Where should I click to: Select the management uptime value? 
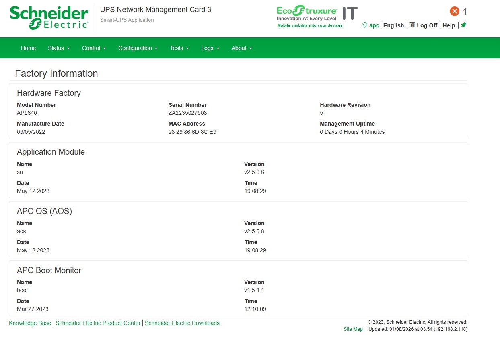pyautogui.click(x=352, y=132)
